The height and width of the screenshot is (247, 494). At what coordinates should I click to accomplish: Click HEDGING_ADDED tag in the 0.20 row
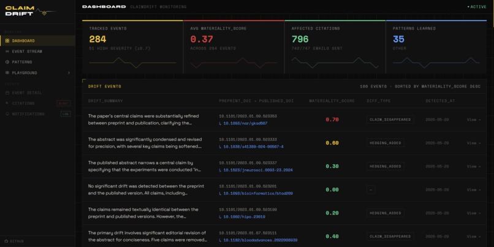(386, 213)
